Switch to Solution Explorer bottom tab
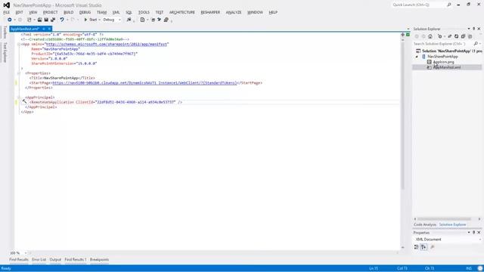 tap(452, 224)
